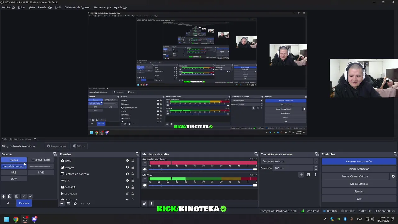Remove scene transition with the trash icon
This screenshot has height=224, width=398.
pos(308,175)
